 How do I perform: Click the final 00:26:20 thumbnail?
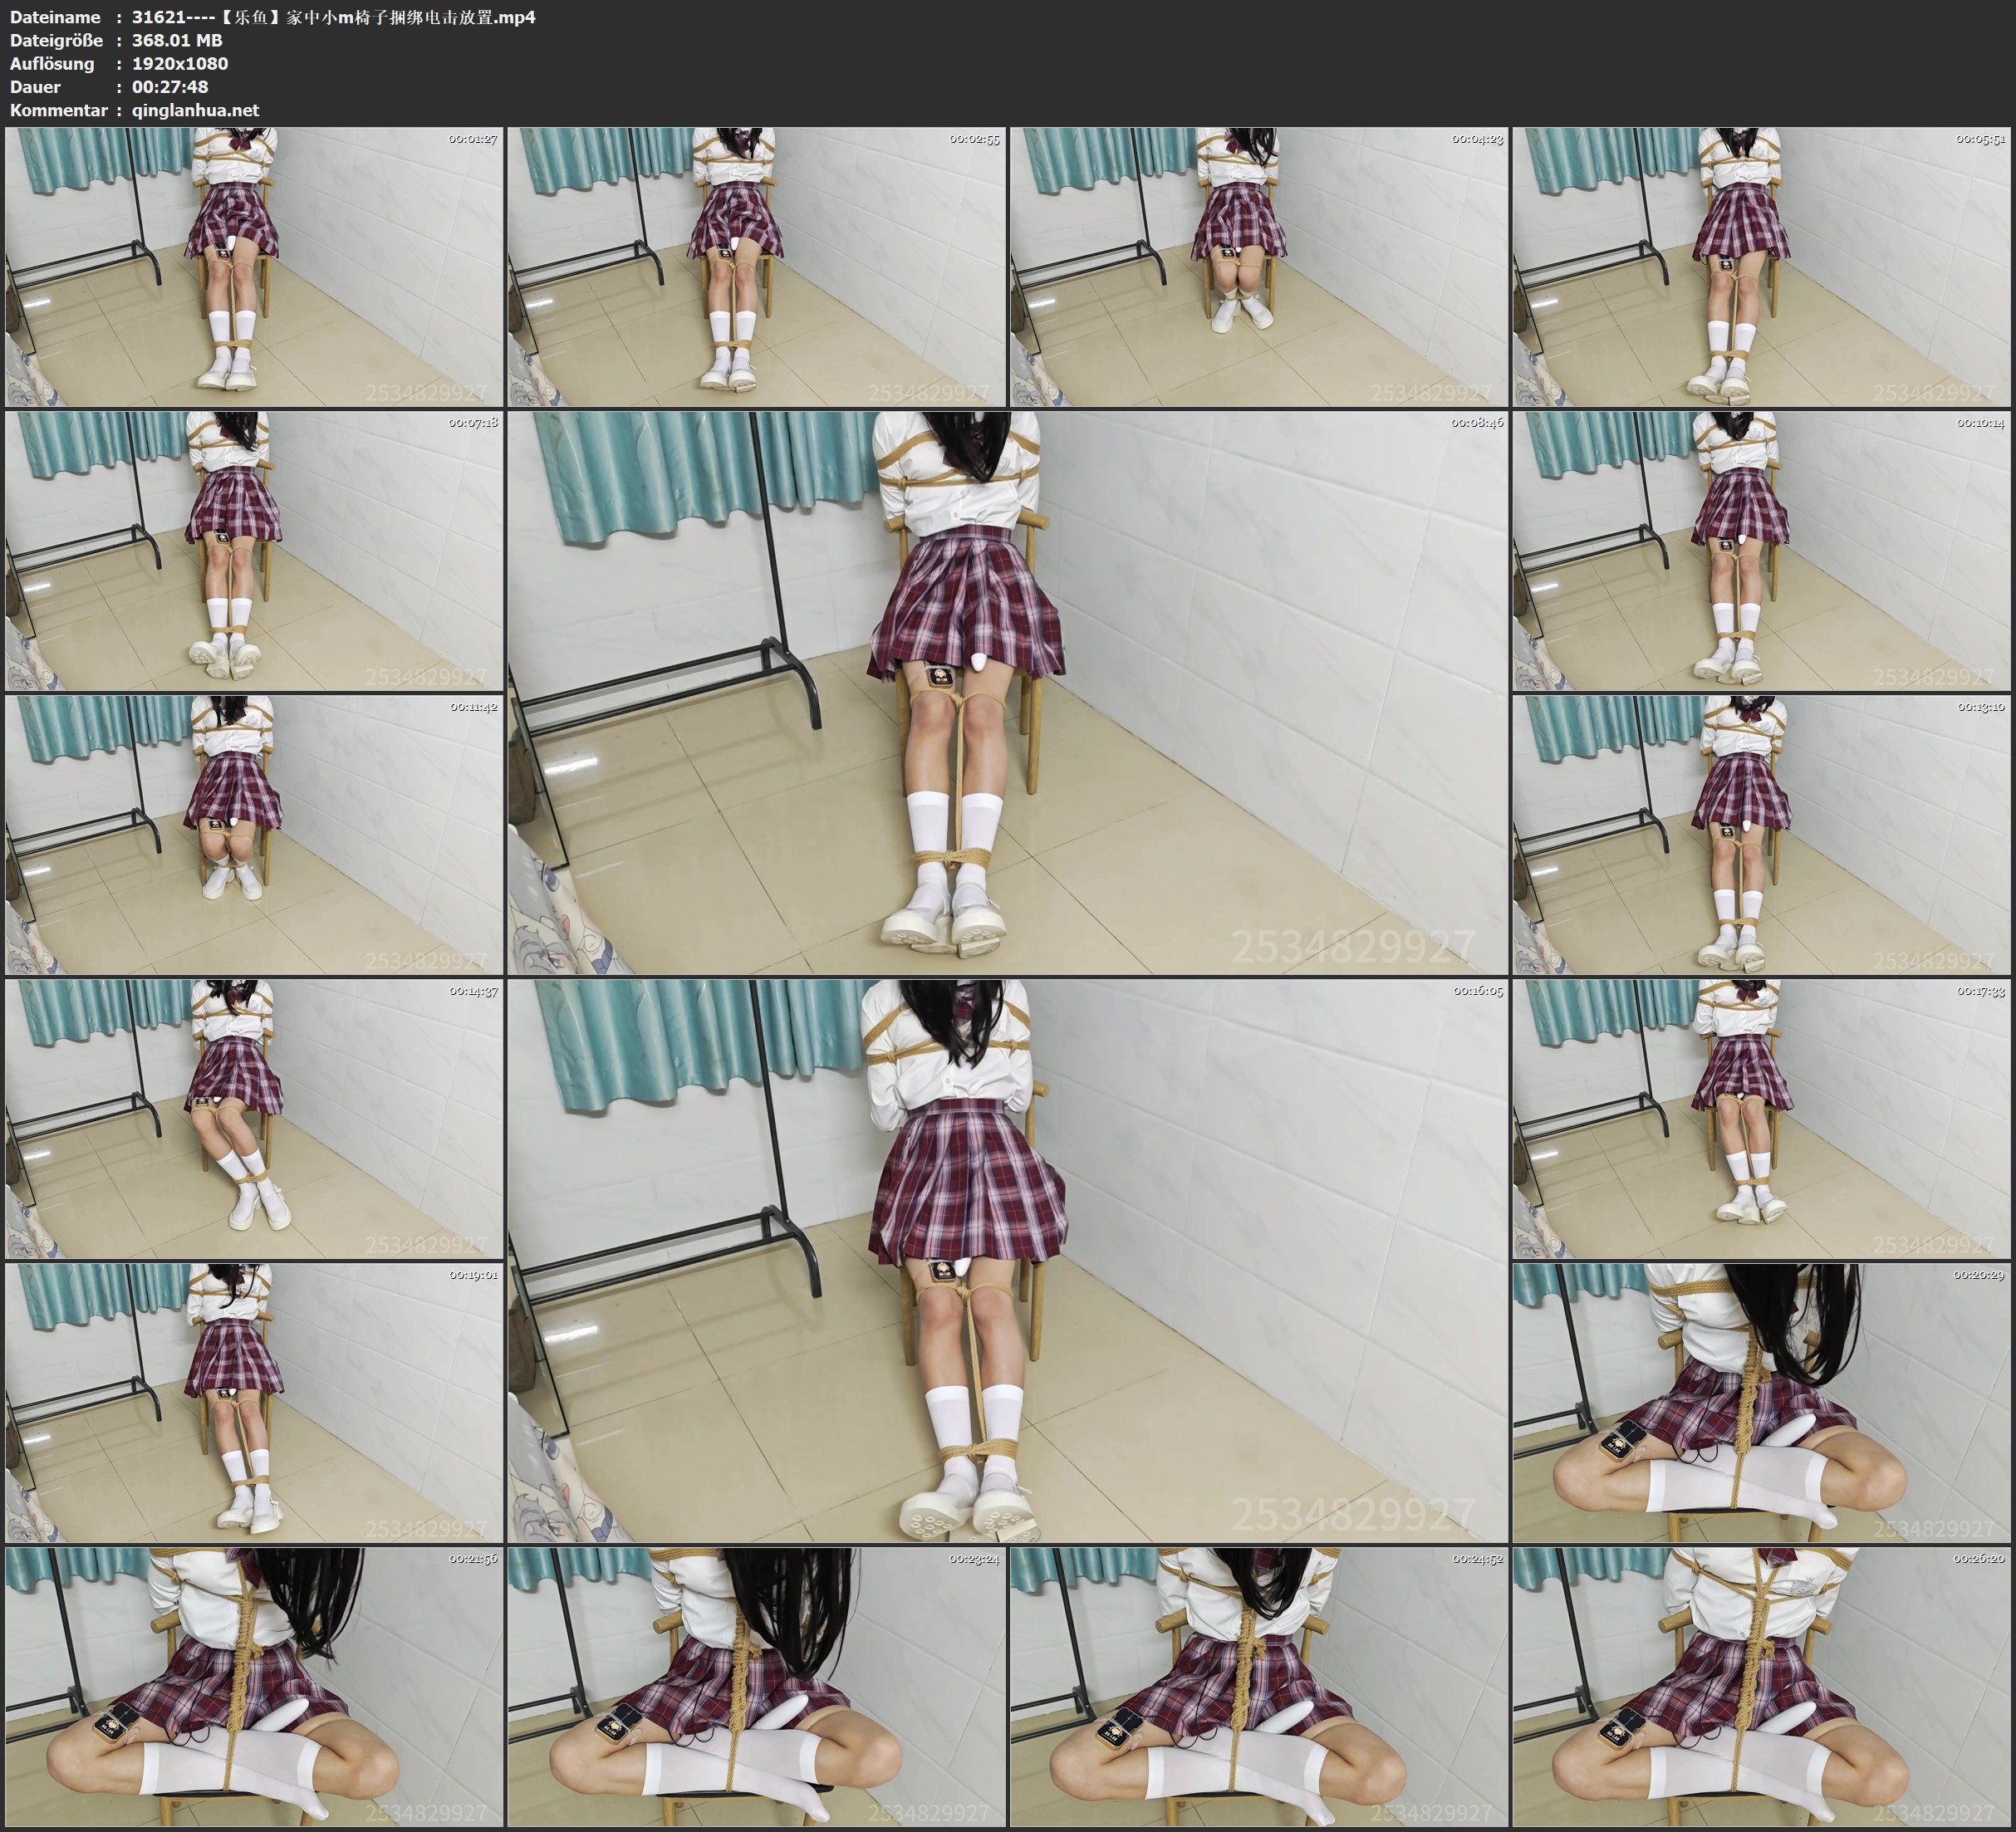[1761, 1686]
